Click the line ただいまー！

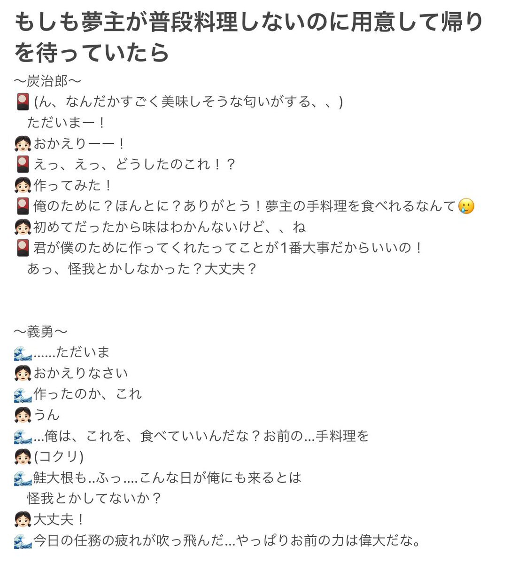tap(67, 123)
